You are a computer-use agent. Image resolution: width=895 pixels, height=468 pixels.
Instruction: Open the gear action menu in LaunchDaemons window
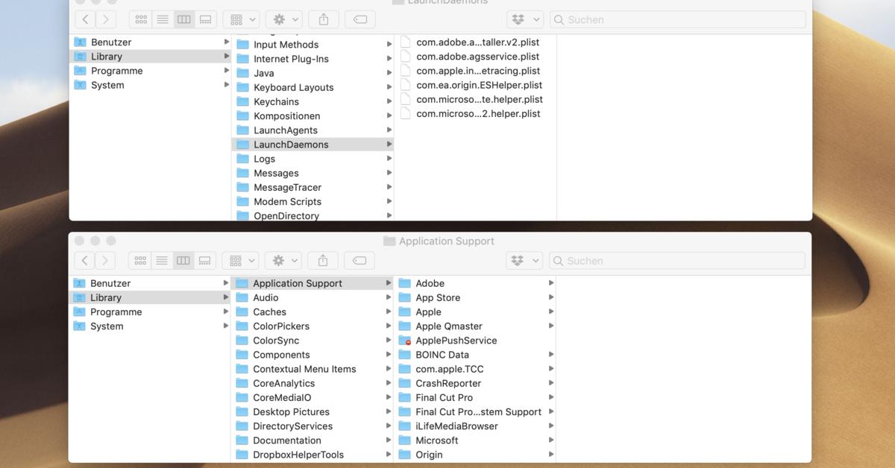284,19
